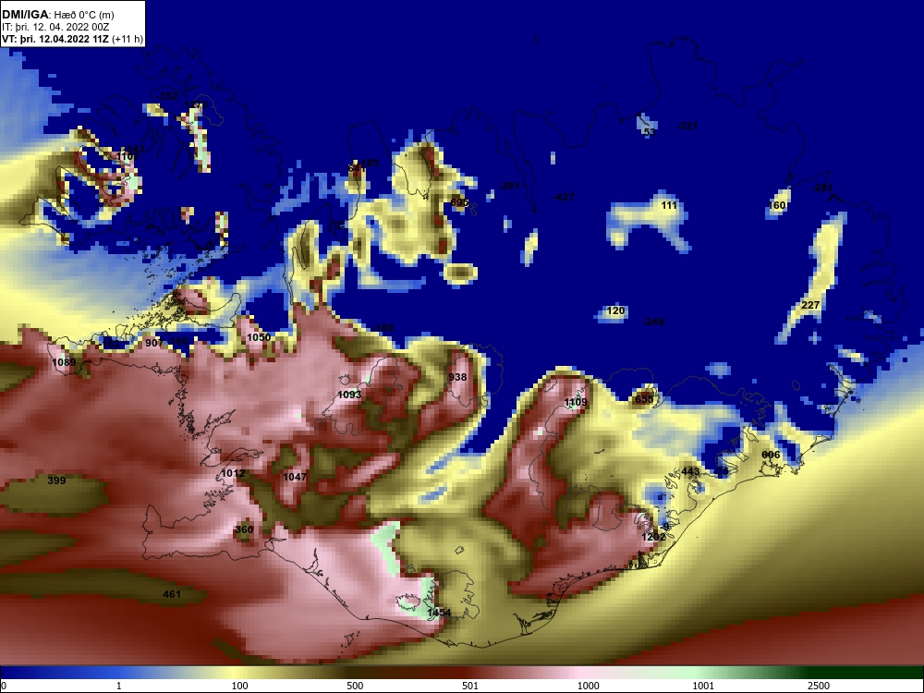This screenshot has width=924, height=693.
Task: Click the 1093 value label
Action: [x=349, y=395]
